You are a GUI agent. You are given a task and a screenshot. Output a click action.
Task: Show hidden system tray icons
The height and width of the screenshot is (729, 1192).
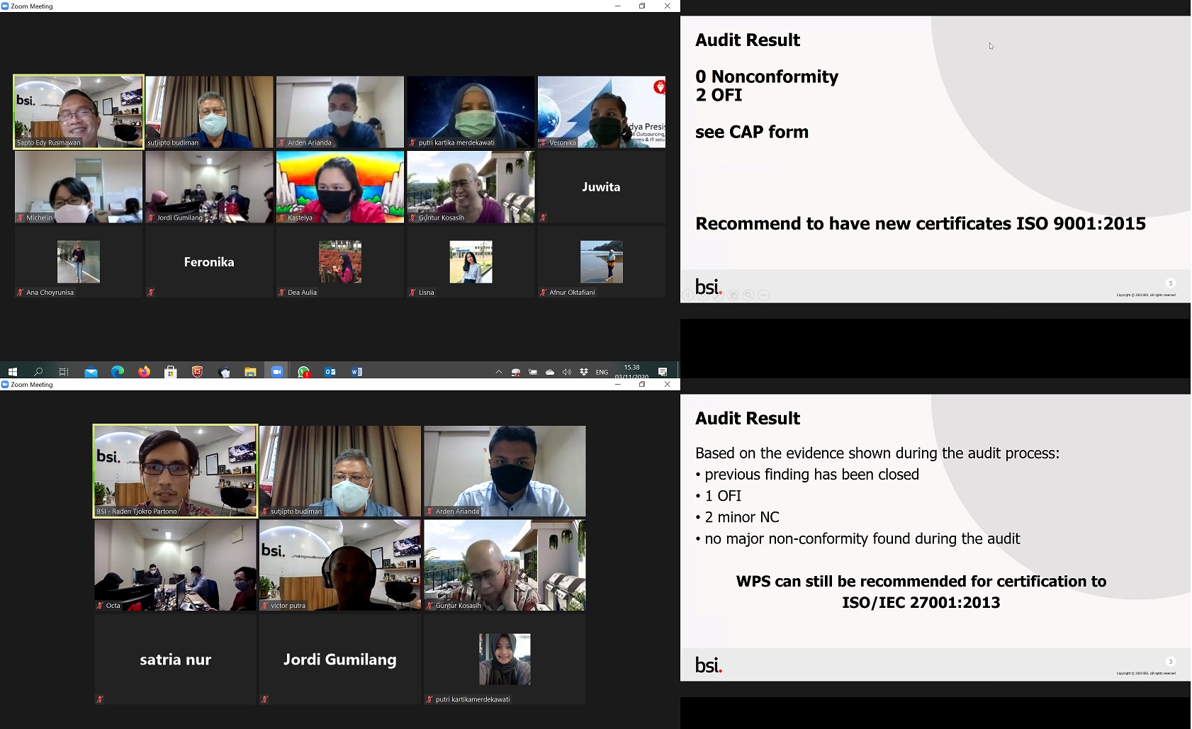(499, 372)
